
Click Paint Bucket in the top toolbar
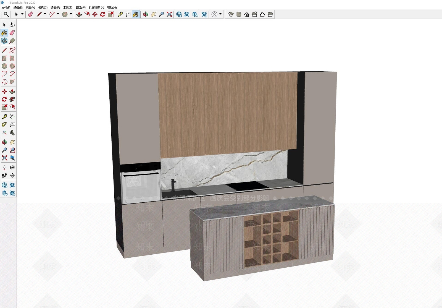point(136,14)
